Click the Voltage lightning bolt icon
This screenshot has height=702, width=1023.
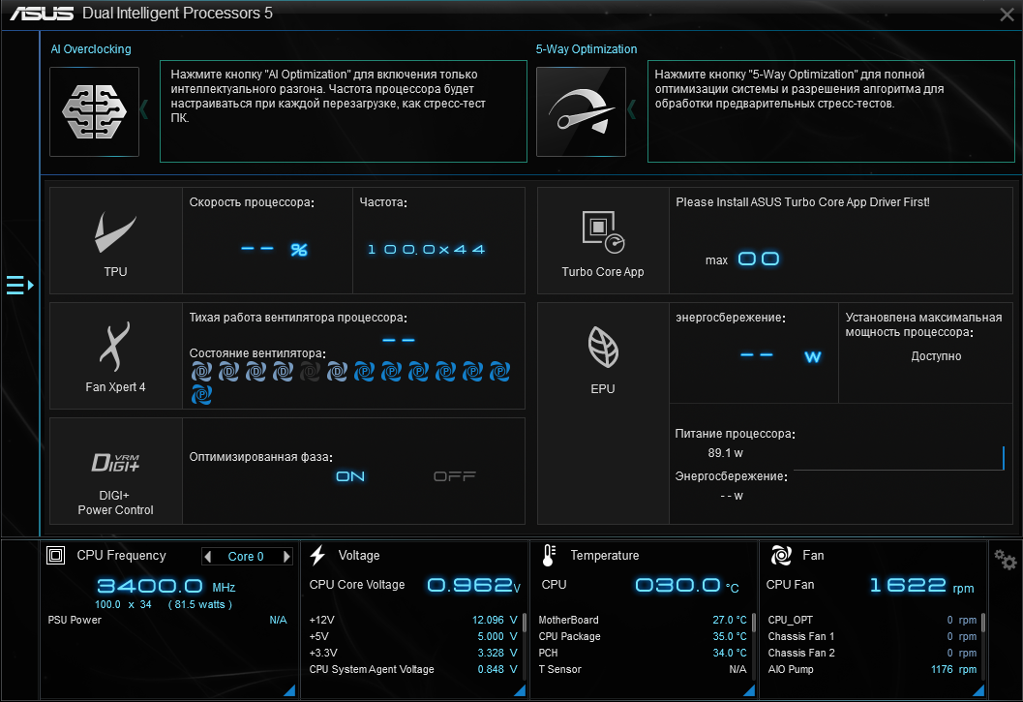tap(317, 556)
